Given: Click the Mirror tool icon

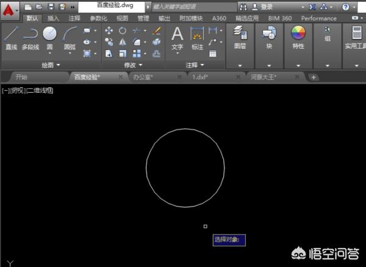Looking at the screenshot, I should click(123, 42).
